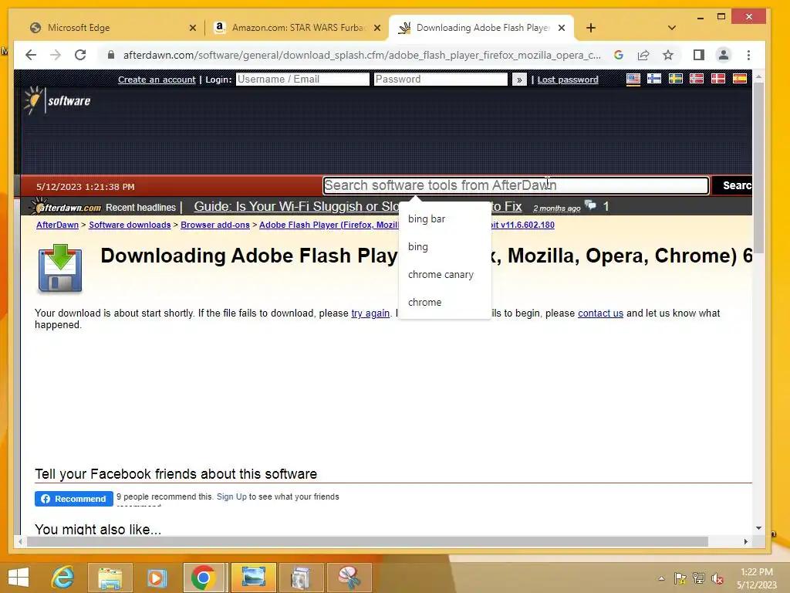Close the Amazon tab
Image resolution: width=790 pixels, height=593 pixels.
[x=376, y=28]
